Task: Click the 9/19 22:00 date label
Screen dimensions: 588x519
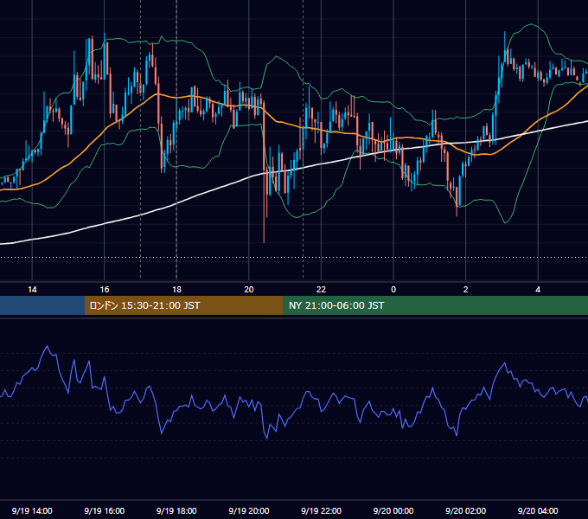Action: [322, 510]
